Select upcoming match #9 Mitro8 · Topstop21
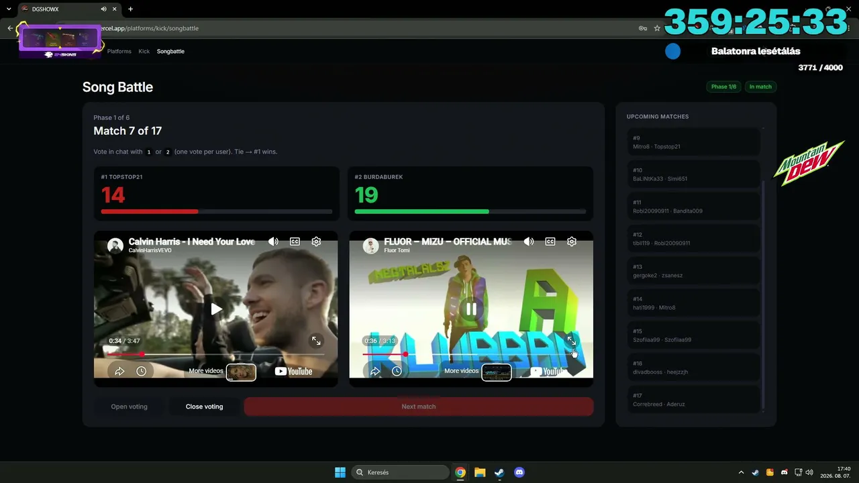The height and width of the screenshot is (483, 859). [694, 142]
